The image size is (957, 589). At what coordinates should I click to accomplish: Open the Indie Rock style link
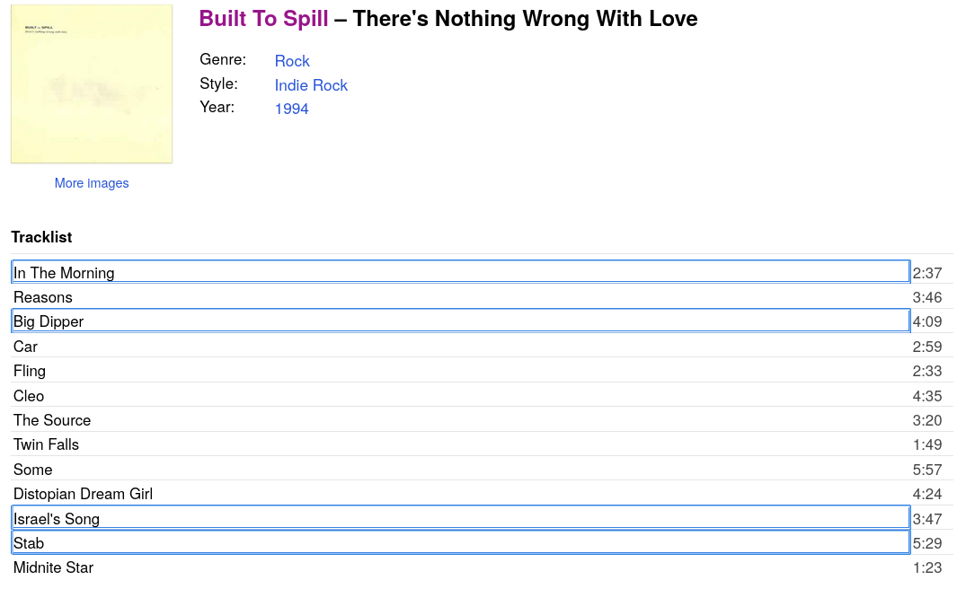(x=311, y=85)
